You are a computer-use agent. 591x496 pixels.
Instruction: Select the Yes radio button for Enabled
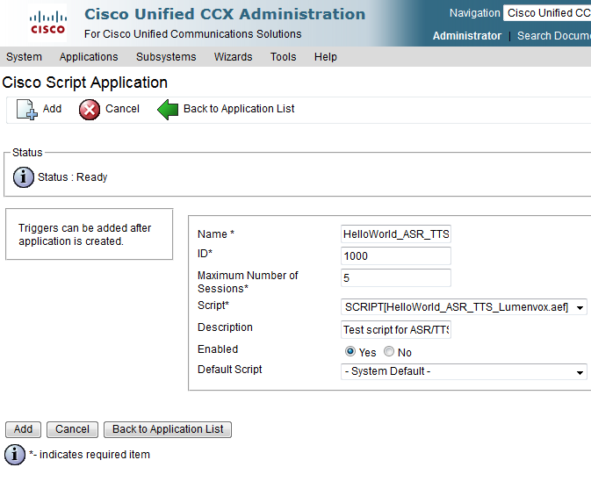pos(350,352)
